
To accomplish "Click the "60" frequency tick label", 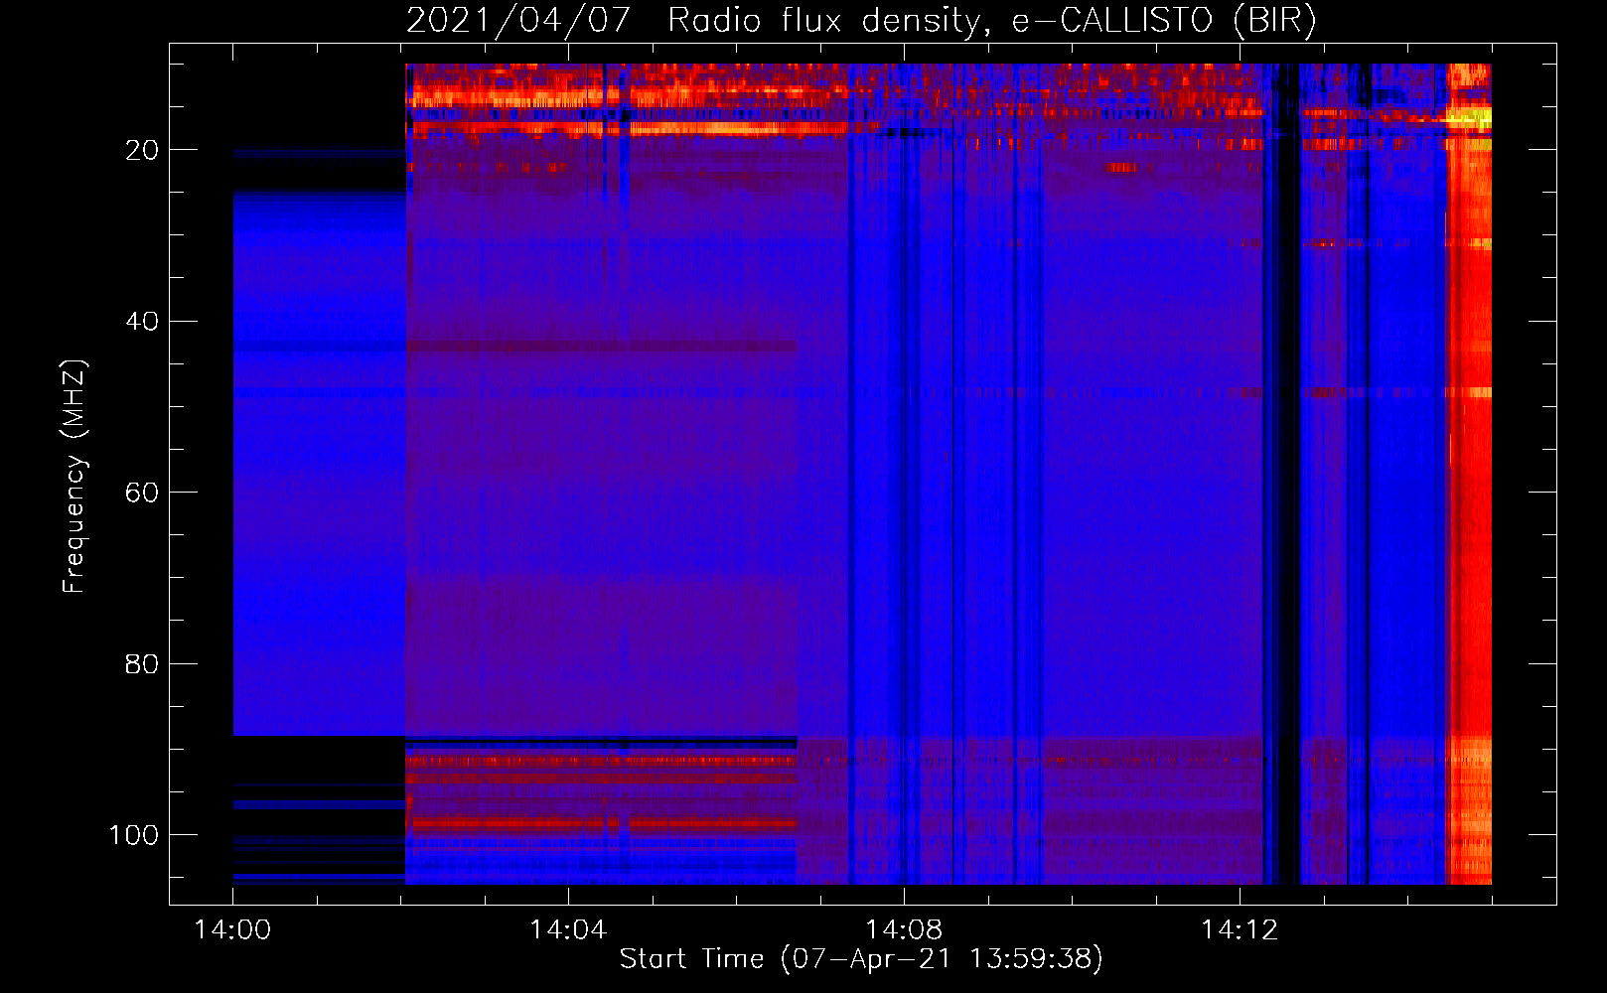I will 142,493.
